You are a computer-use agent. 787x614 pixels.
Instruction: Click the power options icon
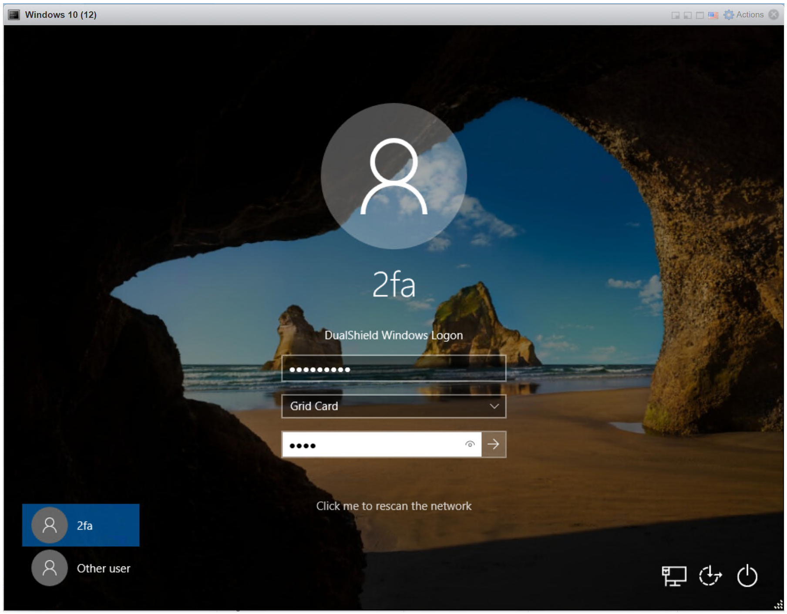pyautogui.click(x=747, y=576)
